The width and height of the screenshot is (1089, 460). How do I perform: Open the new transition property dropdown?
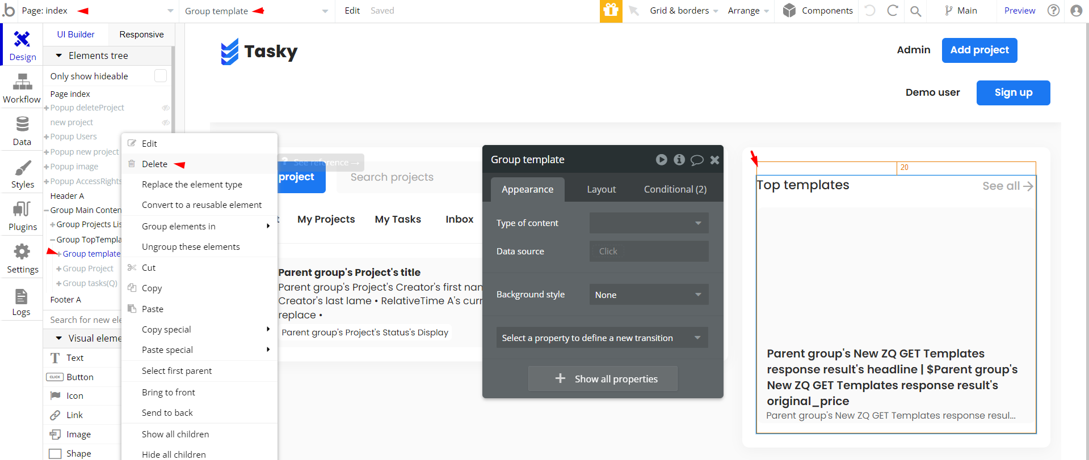(x=602, y=338)
